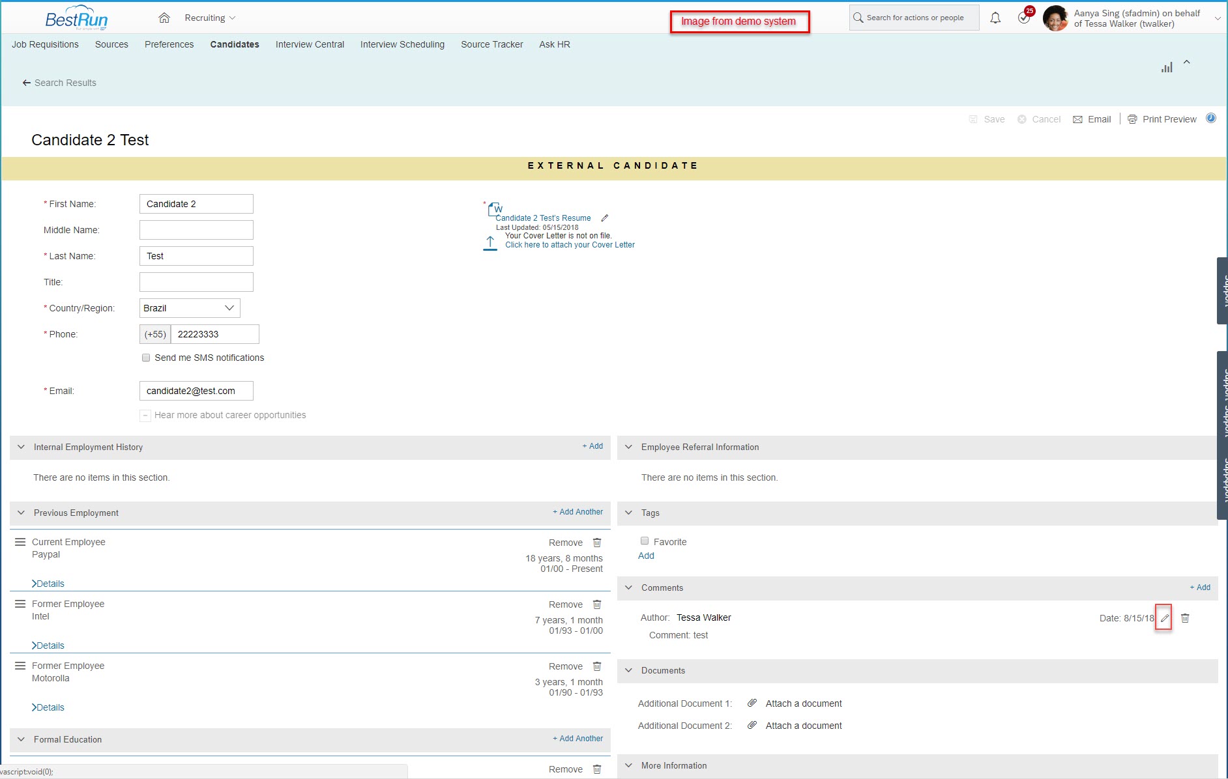
Task: Click Add in the Comments header
Action: pos(1200,588)
